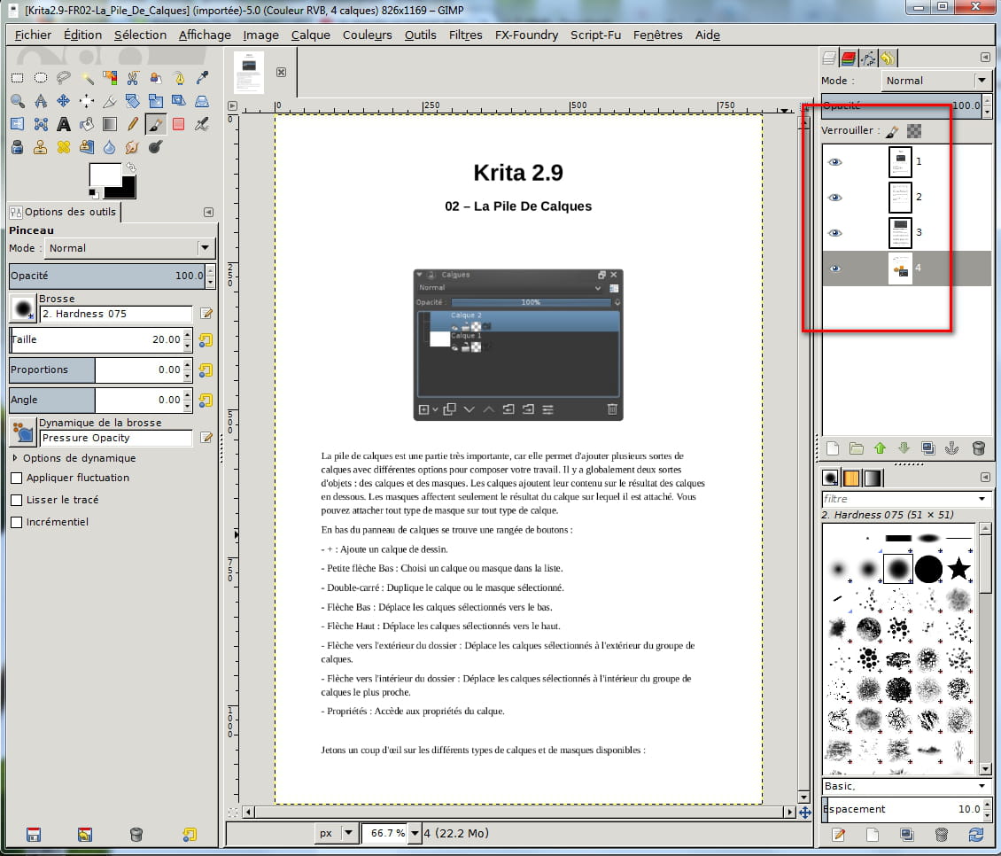Select the Dodge/Burn tool
Viewport: 1001px width, 856px height.
pos(156,148)
